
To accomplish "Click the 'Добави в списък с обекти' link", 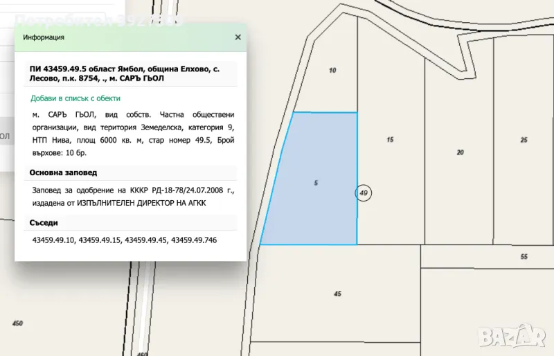I will pos(75,98).
